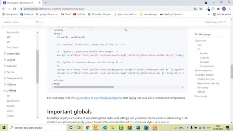Expand the Components sidebar section
This screenshot has width=233, height=131.
tap(13, 78)
